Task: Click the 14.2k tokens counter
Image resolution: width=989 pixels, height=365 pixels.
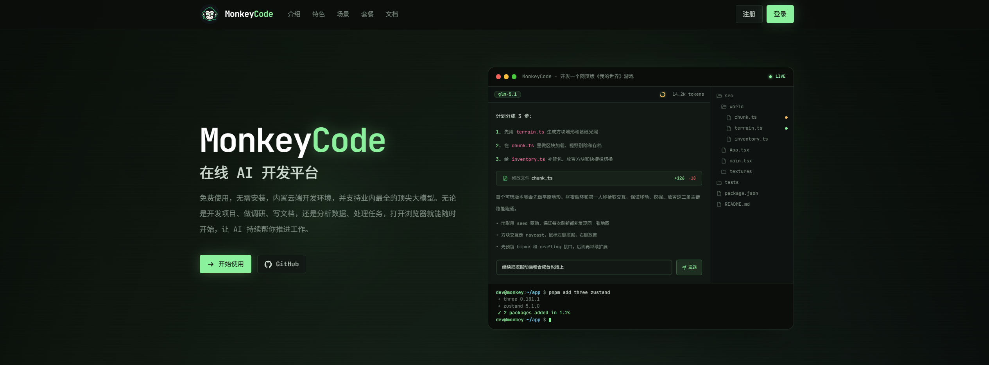Action: [688, 94]
